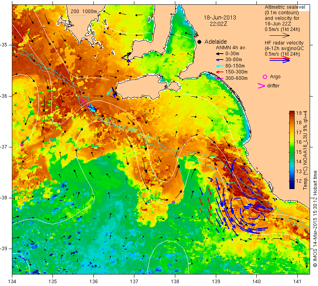Click the '300-600m' legend label
This screenshot has width=318, height=286.
236,78
